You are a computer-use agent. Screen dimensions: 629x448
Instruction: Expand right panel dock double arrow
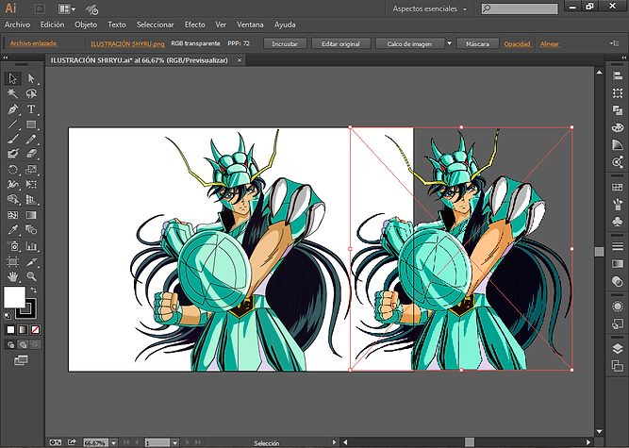tap(623, 58)
